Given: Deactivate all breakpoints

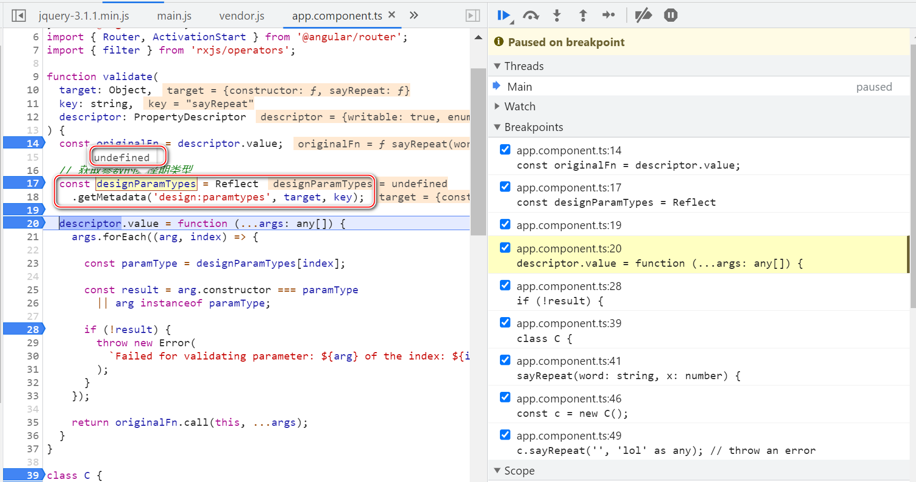Looking at the screenshot, I should pos(643,15).
